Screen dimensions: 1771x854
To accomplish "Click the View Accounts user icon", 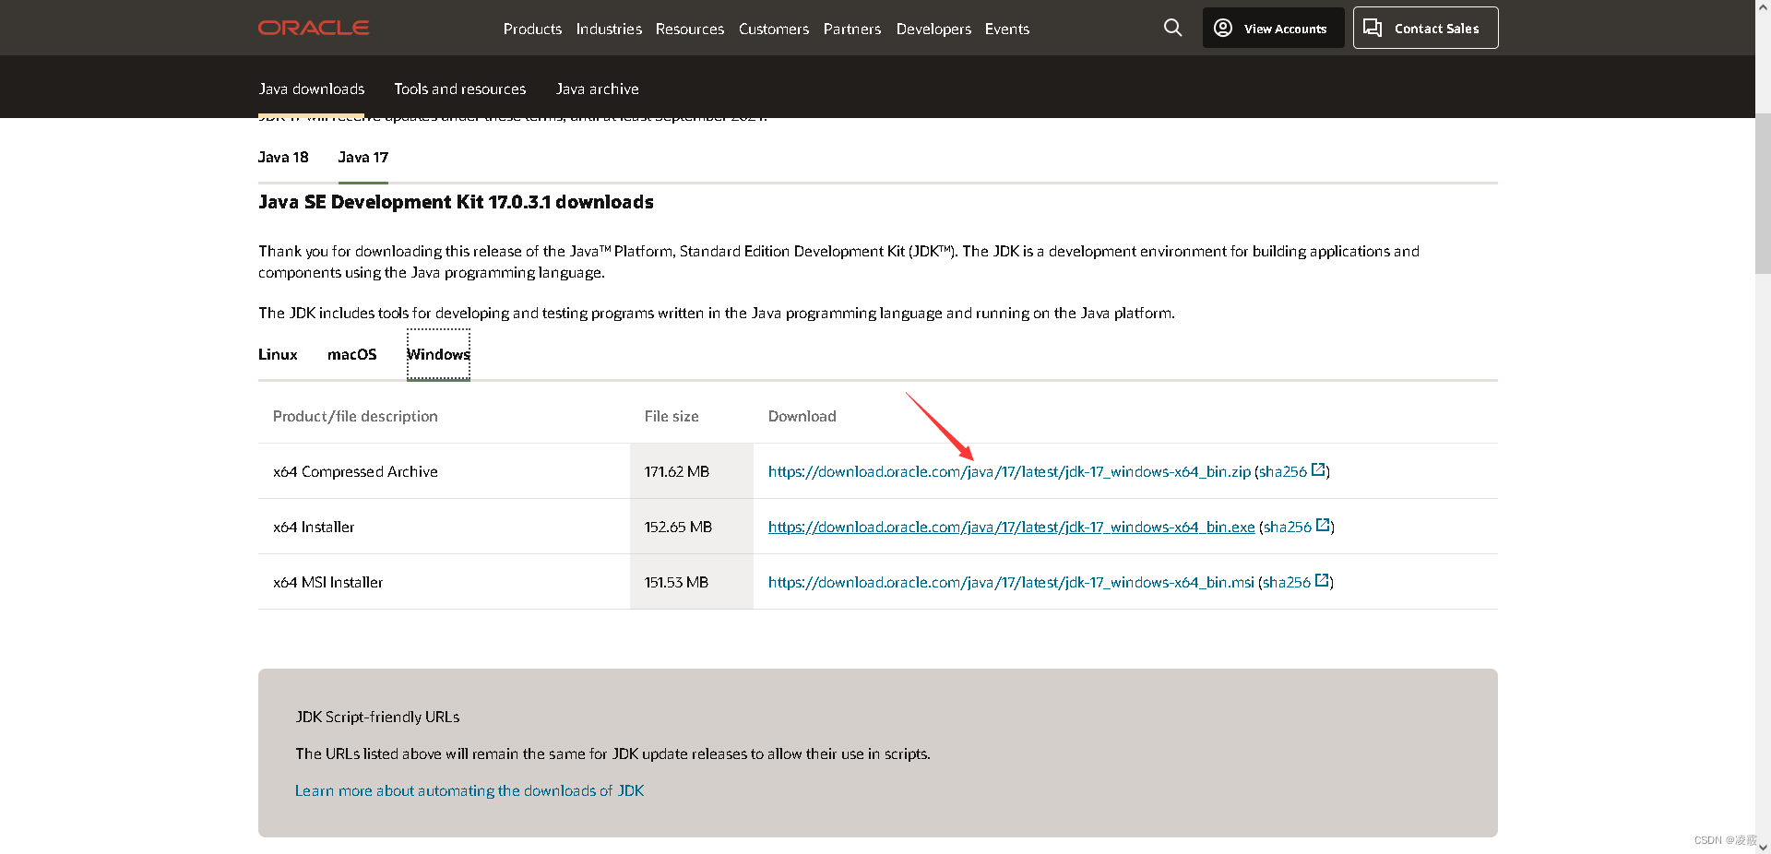I will click(x=1223, y=28).
